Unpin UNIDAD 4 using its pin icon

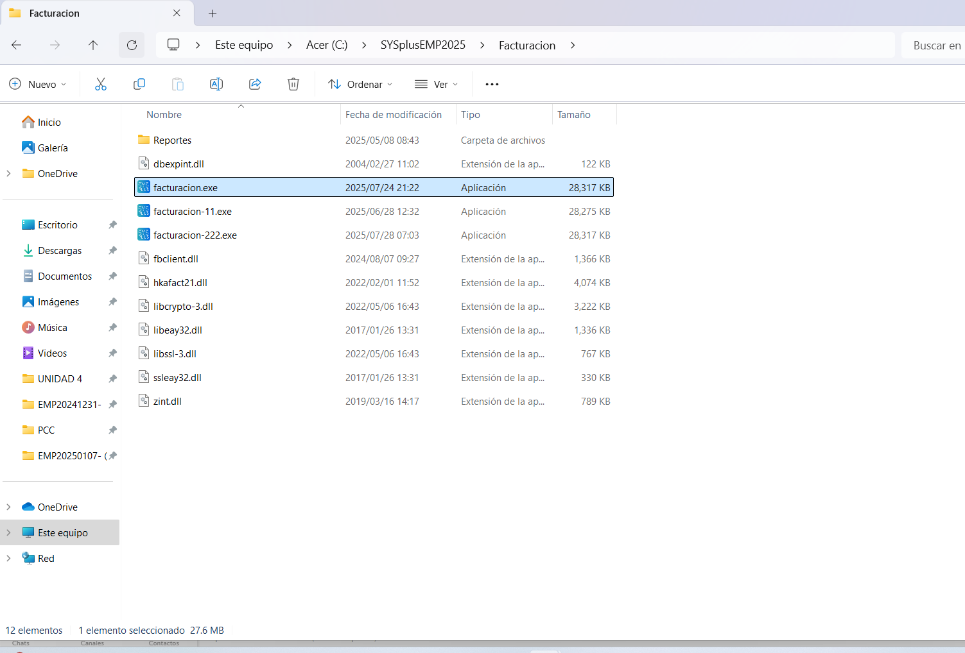coord(112,378)
